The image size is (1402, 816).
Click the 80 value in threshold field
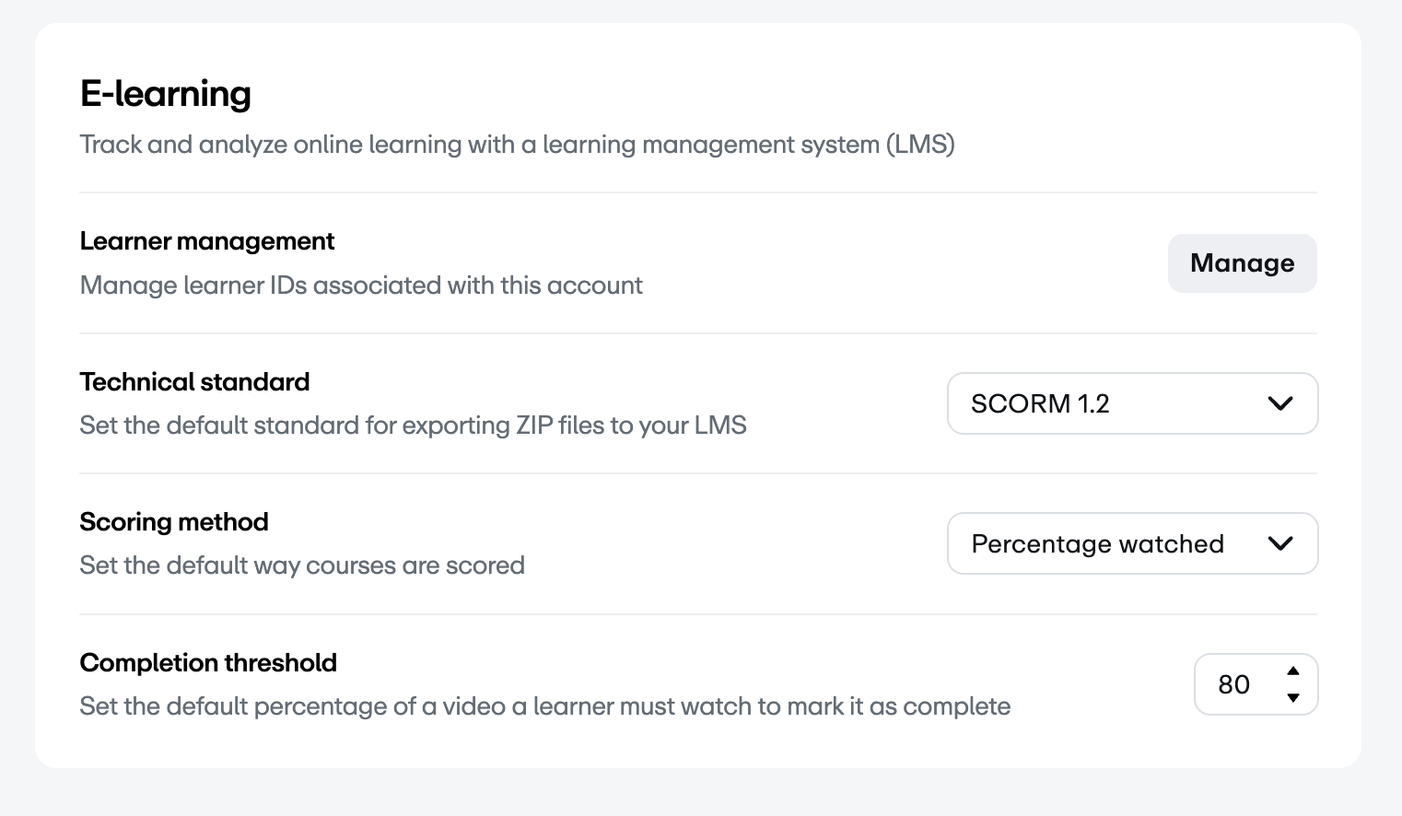pos(1233,684)
